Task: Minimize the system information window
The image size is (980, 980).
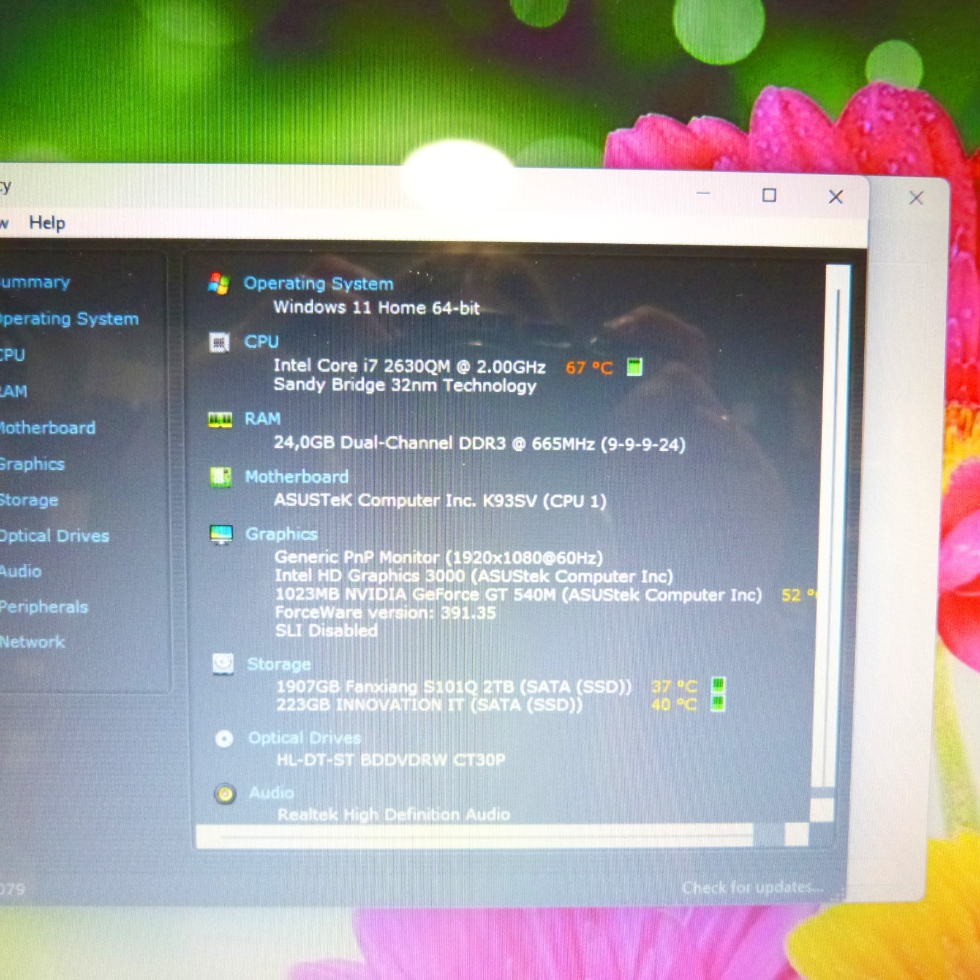Action: [703, 194]
